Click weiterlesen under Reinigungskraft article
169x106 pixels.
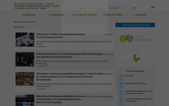(x=41, y=66)
